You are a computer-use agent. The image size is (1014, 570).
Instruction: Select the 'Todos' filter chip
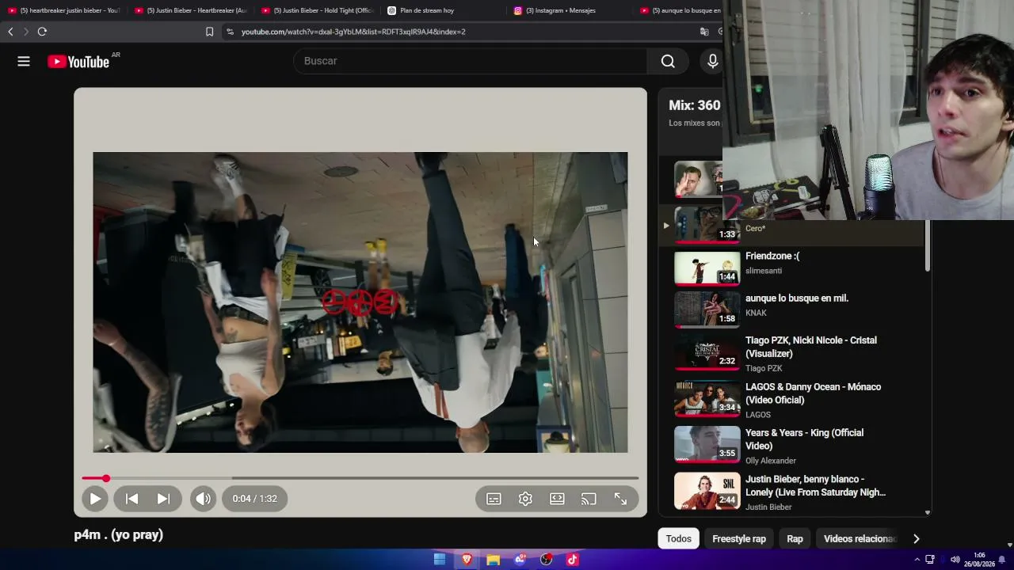(679, 538)
